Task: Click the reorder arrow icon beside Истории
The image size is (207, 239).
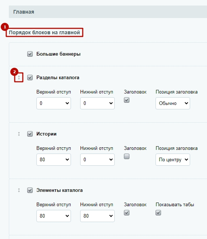Action: tap(19, 134)
